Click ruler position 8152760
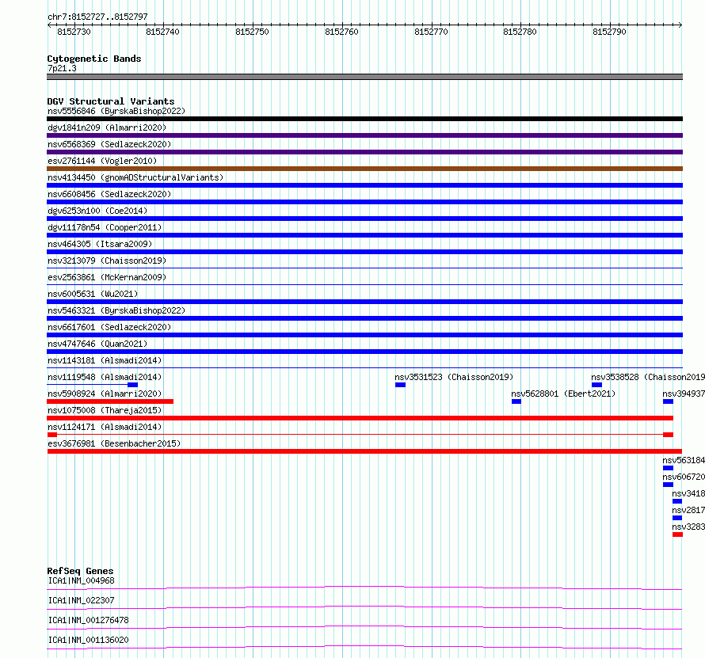 click(341, 32)
